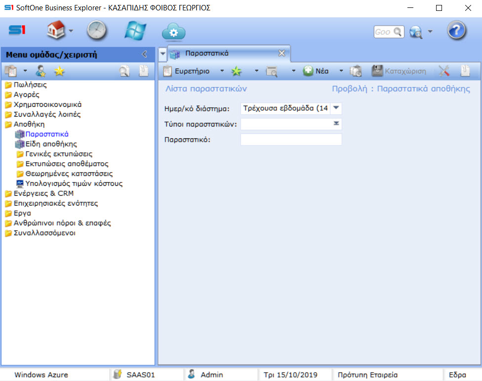Viewport: 482px width, 381px height.
Task: Expand the Ευρετήριο dropdown arrow
Action: (222, 71)
